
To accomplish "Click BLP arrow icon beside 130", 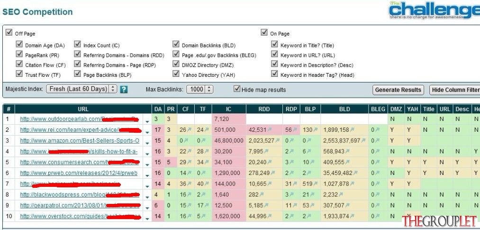I will pyautogui.click(x=316, y=130).
